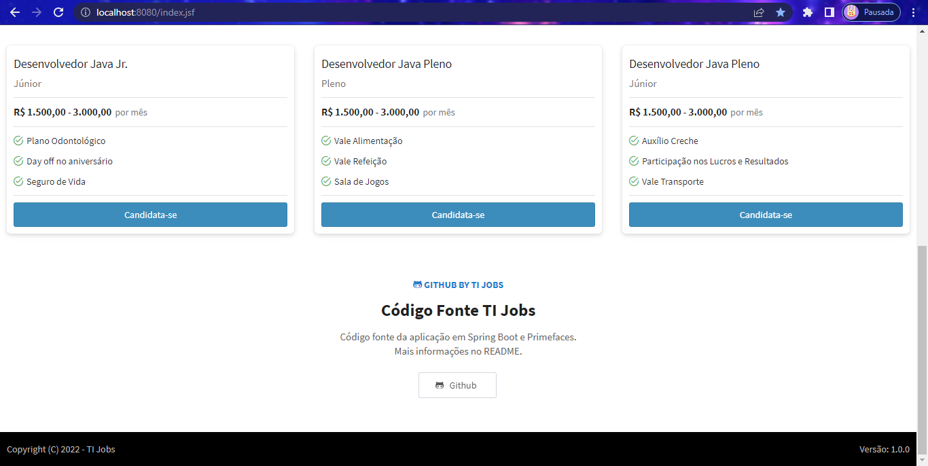
Task: Bookmark the page using the star icon
Action: pos(780,12)
